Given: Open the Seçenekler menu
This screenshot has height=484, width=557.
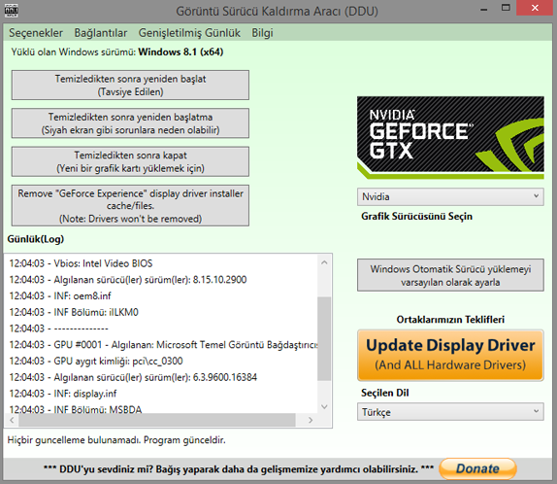Looking at the screenshot, I should pos(36,33).
